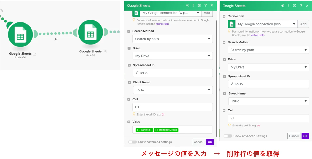Collapse Sheet Name field in left dialog
Viewport: 312px width, 159px height.
[x=129, y=82]
